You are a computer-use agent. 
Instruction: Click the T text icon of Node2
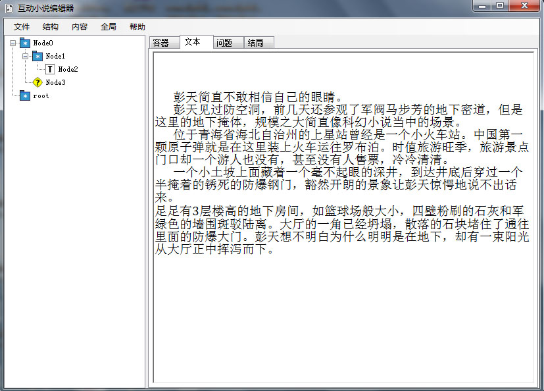click(50, 69)
